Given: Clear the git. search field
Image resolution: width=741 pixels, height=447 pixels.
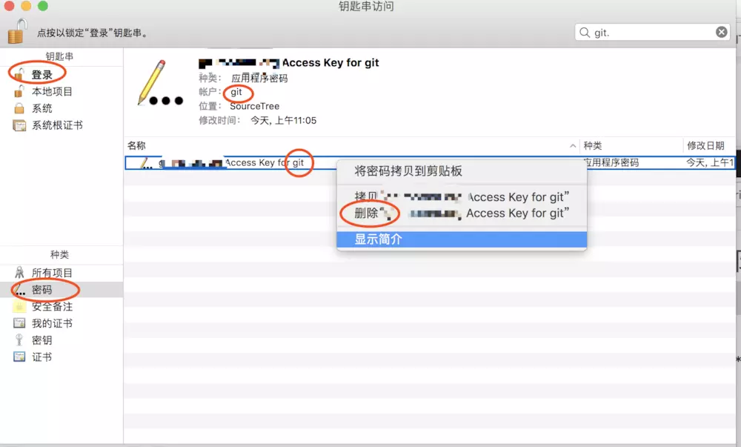Looking at the screenshot, I should [x=721, y=32].
